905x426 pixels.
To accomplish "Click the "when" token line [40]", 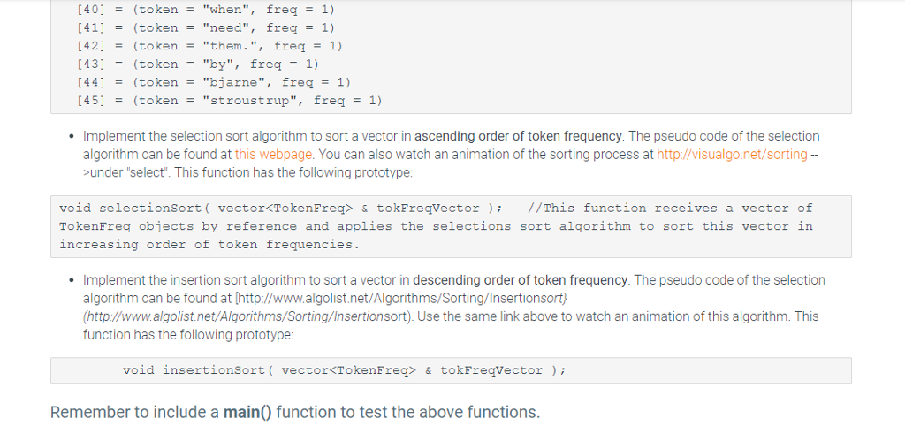I will tap(205, 9).
